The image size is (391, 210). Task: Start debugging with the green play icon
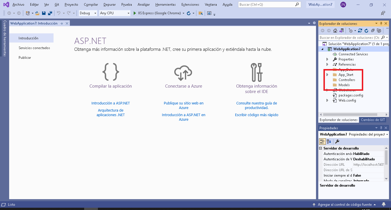point(135,13)
